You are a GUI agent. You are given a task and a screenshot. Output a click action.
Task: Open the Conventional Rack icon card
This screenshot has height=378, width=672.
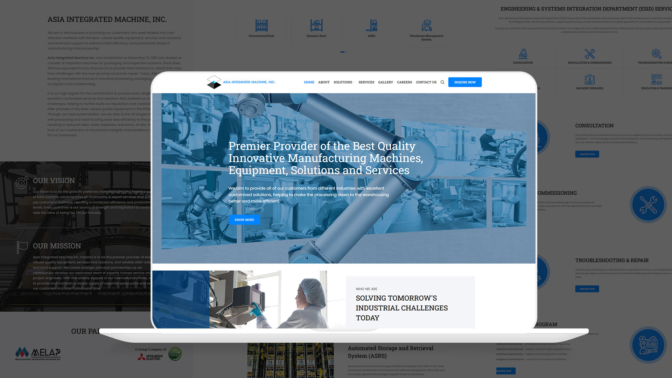click(x=261, y=29)
